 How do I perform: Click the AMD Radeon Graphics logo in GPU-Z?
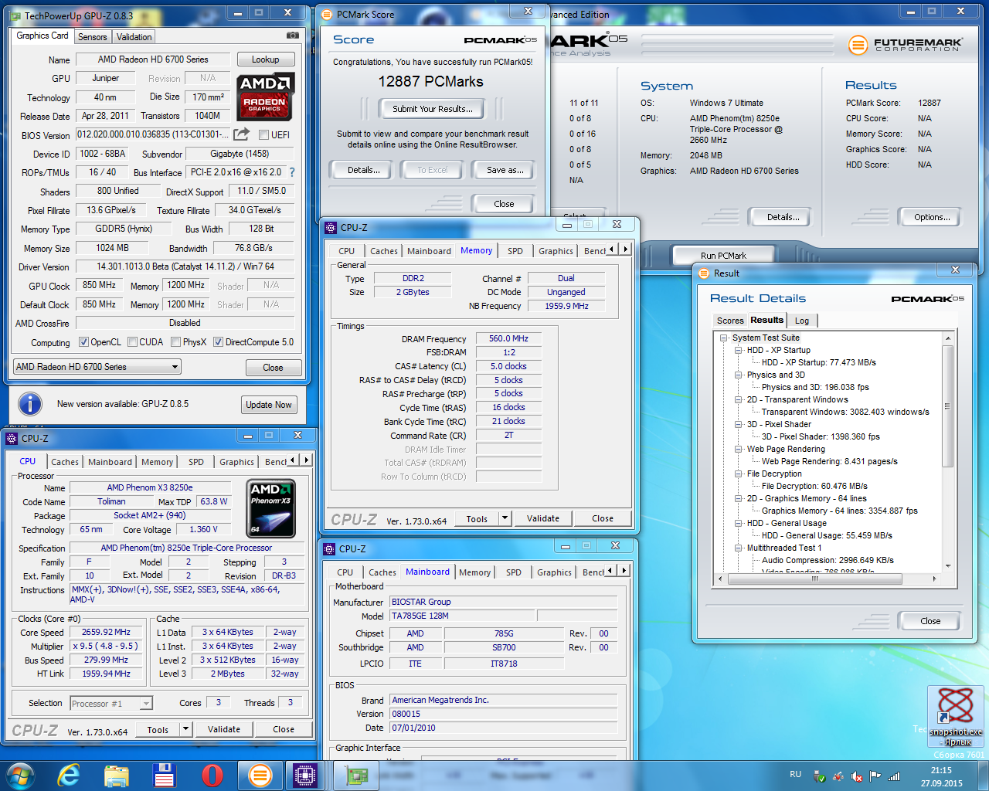pos(265,97)
